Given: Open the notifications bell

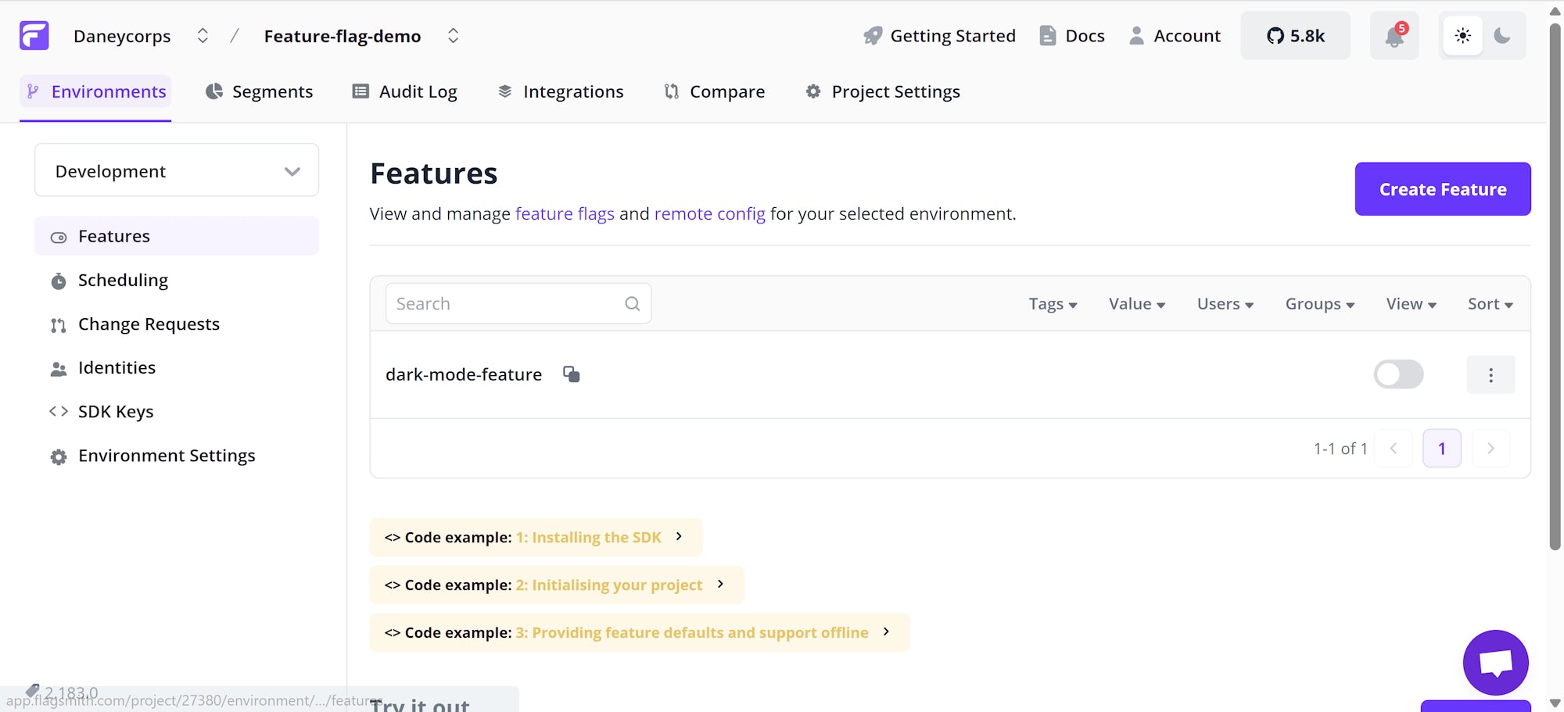Looking at the screenshot, I should tap(1394, 36).
